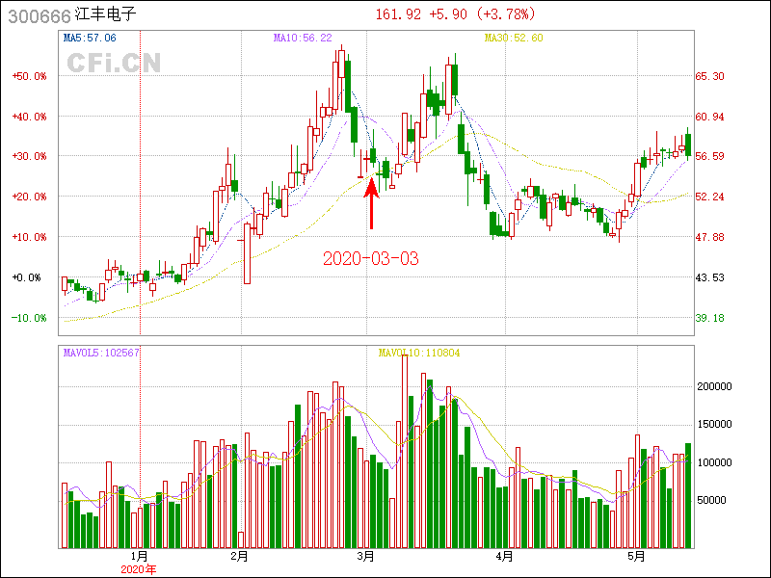Screen dimensions: 771x578
Task: Click the MAVOL5:102567 volume label
Action: click(101, 353)
